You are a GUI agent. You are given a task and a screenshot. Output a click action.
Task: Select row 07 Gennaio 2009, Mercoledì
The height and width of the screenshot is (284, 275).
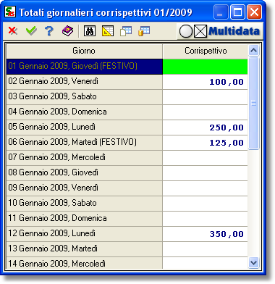click(85, 158)
